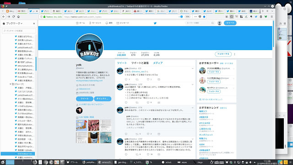Reload the current Twitter page

click(x=13, y=16)
